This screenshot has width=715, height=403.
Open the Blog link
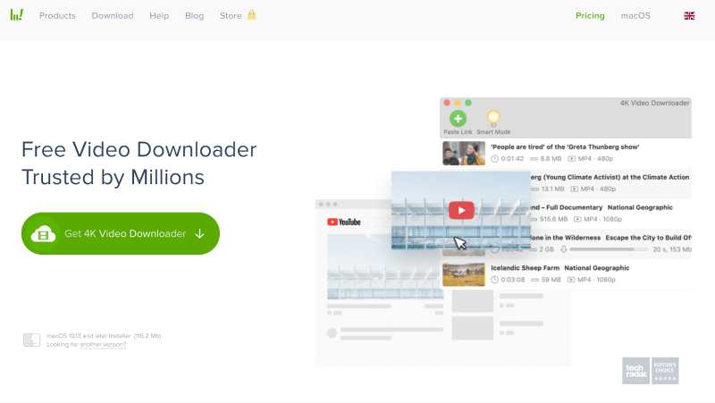194,15
